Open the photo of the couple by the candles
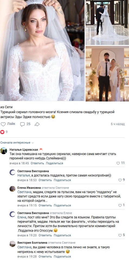This screenshot has width=129, height=260. [107, 74]
